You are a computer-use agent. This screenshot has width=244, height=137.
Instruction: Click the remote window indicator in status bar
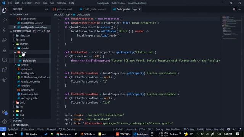tap(3, 129)
